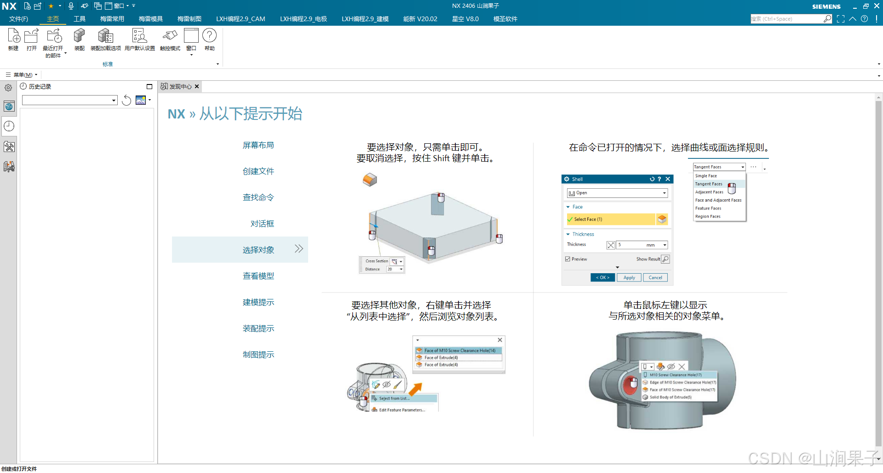Open the quick access toolbar customize arrow

[134, 6]
